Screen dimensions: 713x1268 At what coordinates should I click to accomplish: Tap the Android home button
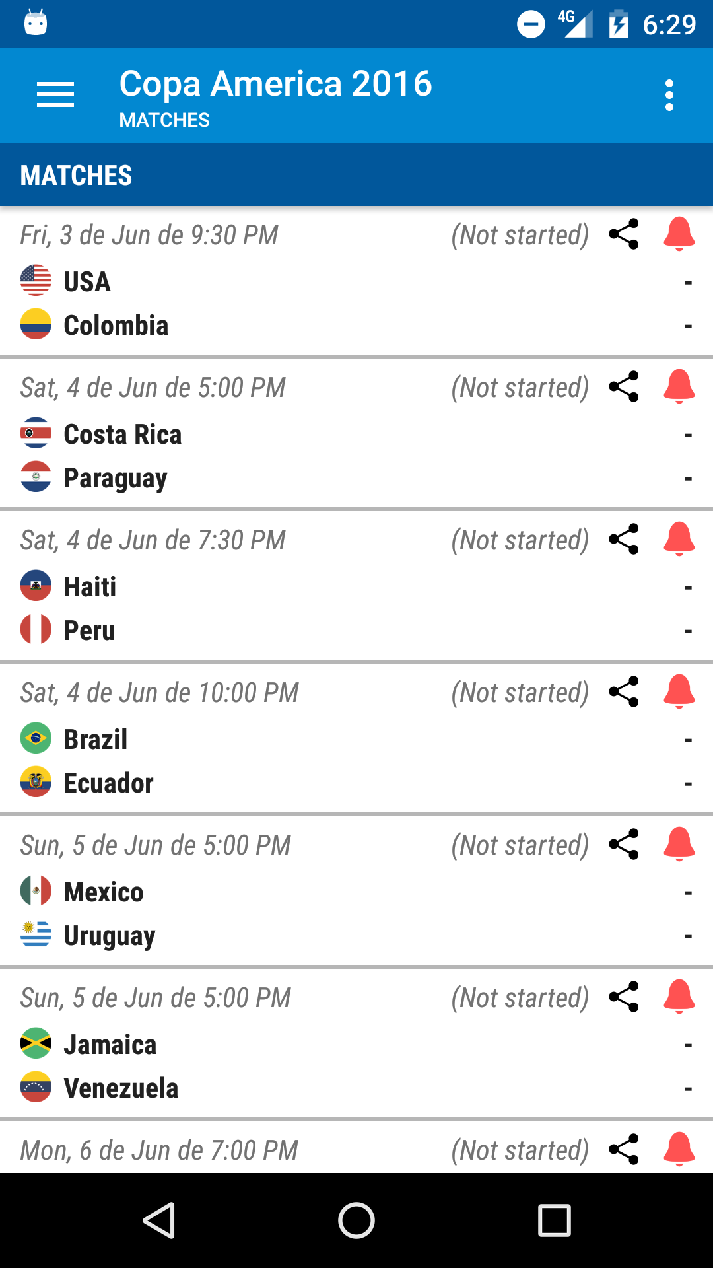(356, 1220)
